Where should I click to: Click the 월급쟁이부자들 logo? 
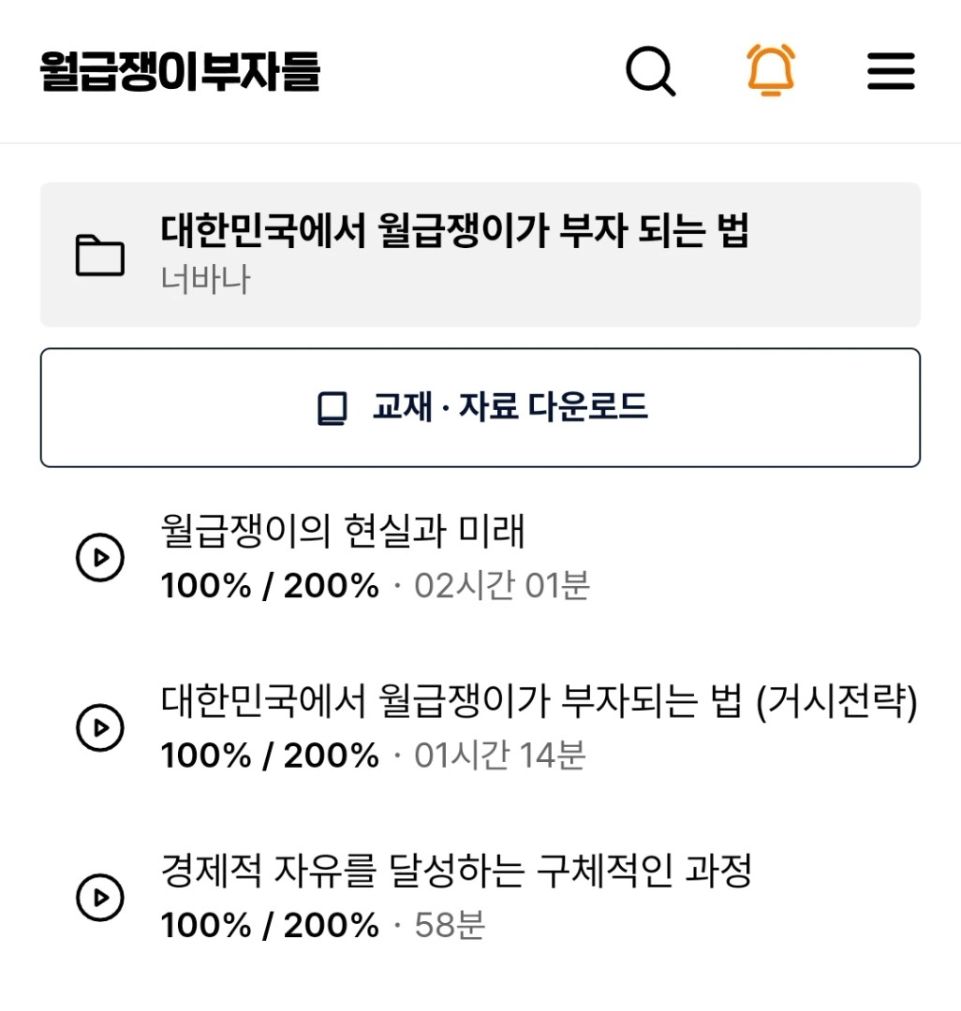[180, 71]
